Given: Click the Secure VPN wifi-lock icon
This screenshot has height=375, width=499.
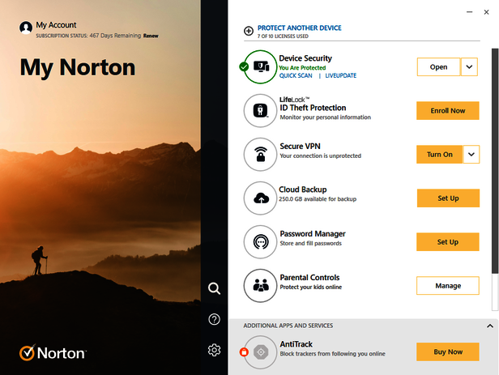Looking at the screenshot, I should click(261, 154).
